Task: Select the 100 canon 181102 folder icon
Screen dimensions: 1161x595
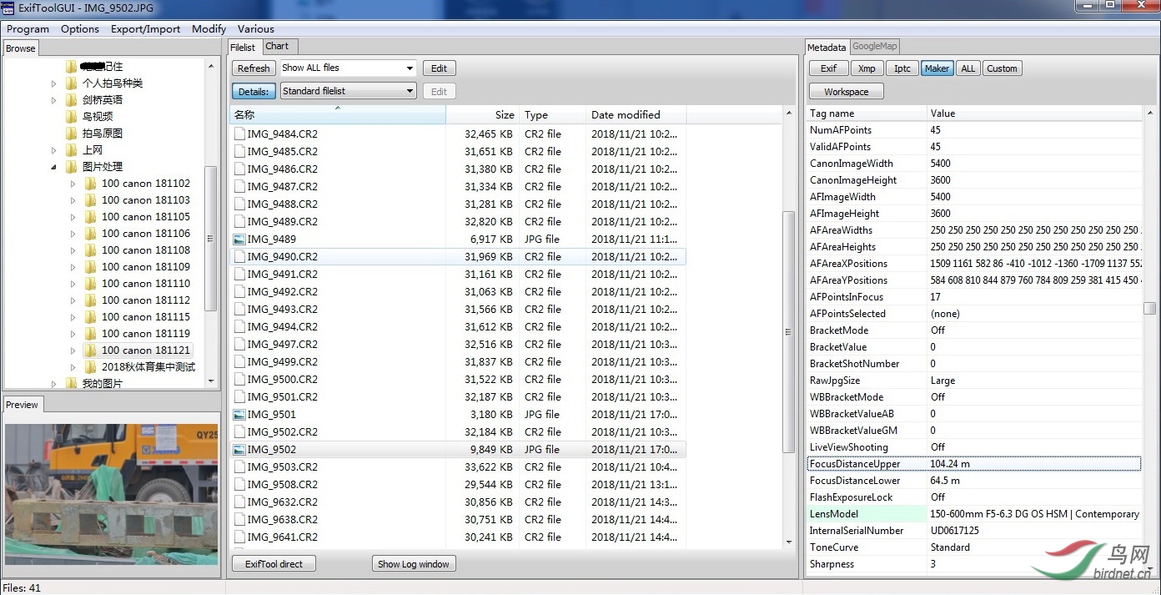Action: (91, 184)
